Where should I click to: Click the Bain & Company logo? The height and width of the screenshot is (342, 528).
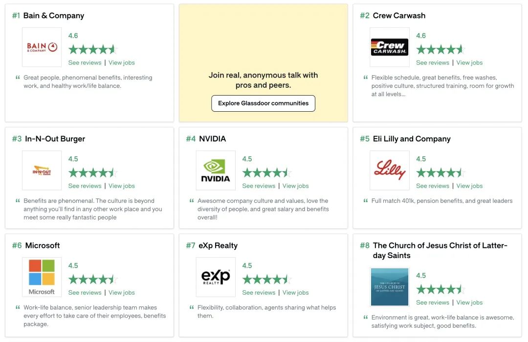click(x=42, y=47)
